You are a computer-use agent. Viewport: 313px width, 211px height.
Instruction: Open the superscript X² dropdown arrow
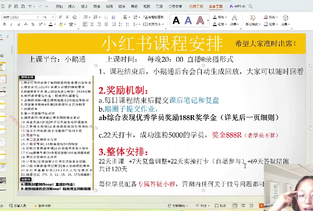(x=45, y=24)
